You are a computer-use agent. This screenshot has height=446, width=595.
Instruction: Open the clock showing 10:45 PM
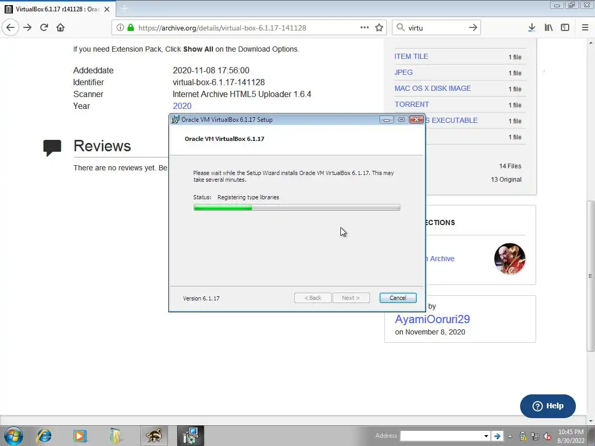571,436
